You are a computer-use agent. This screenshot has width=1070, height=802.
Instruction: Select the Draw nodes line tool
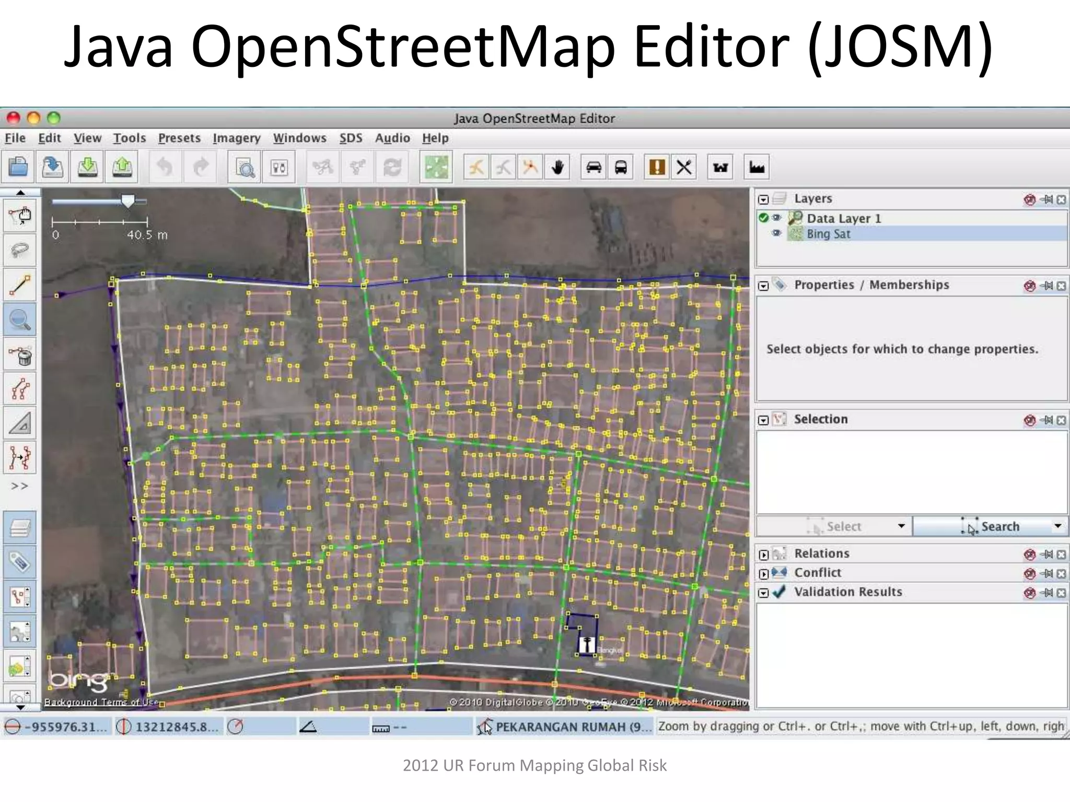tap(20, 285)
